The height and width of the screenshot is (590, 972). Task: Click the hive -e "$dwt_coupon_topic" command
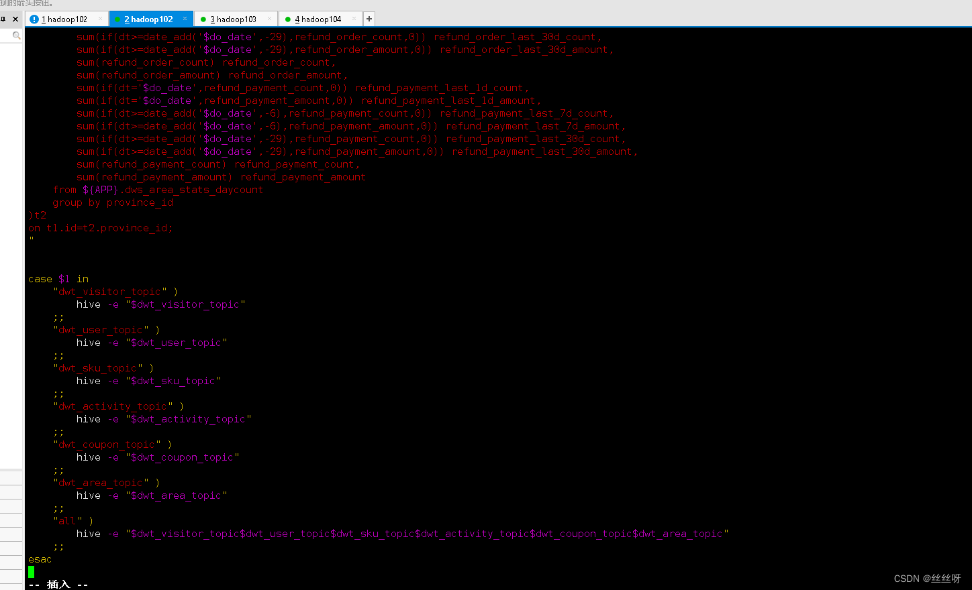pyautogui.click(x=158, y=457)
